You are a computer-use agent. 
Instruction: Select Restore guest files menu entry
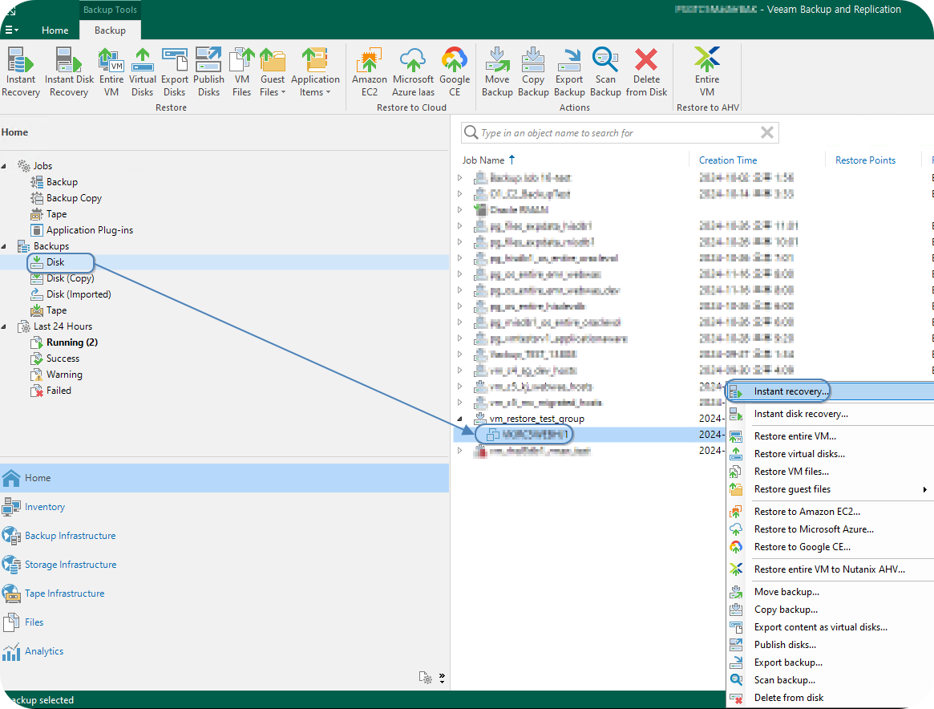(x=792, y=489)
